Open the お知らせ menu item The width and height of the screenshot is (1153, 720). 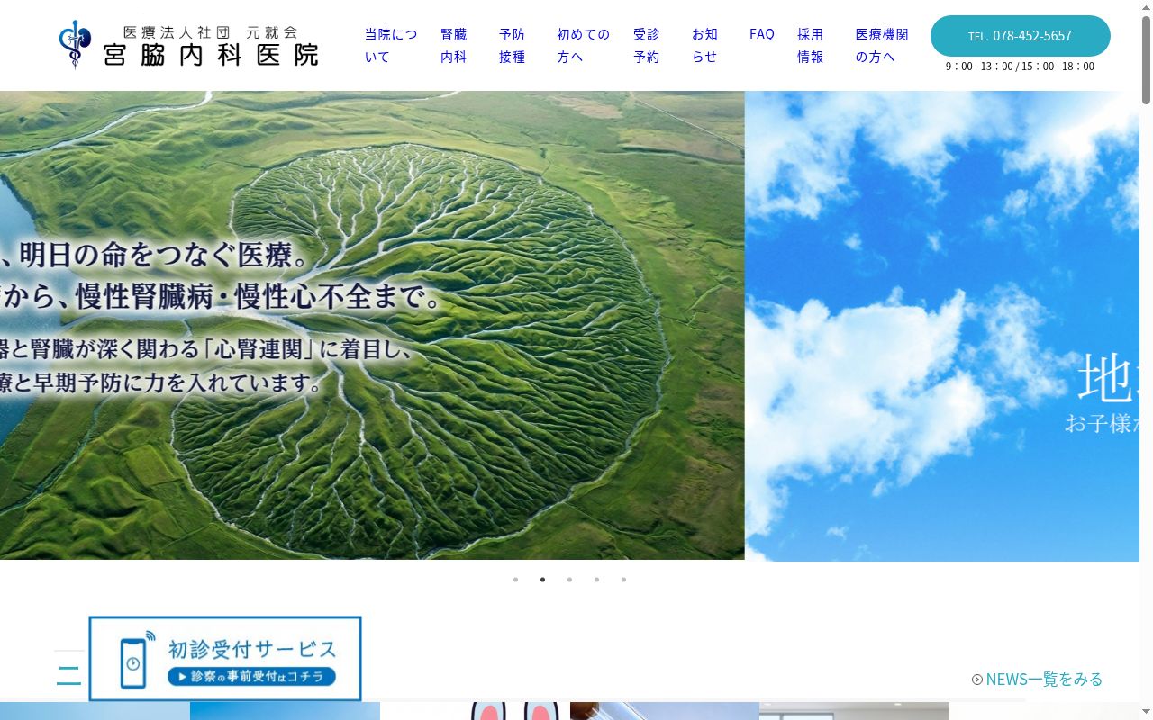pyautogui.click(x=705, y=45)
